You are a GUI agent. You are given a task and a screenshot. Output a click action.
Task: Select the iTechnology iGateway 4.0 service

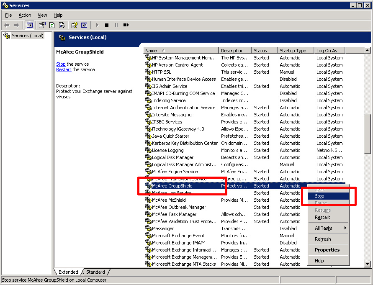coord(178,129)
